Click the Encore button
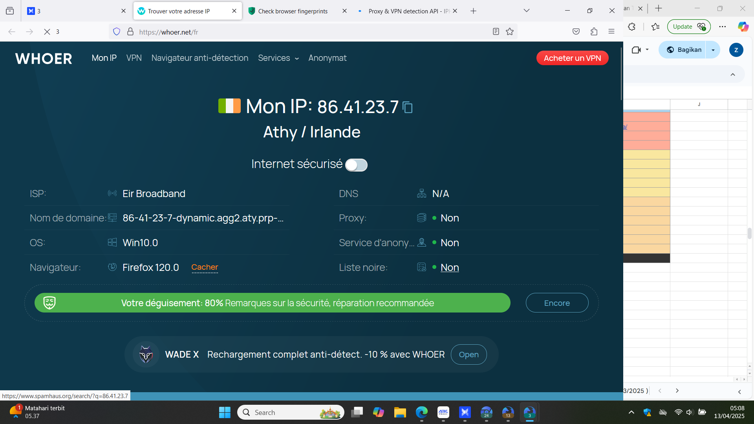Viewport: 754px width, 424px height. (x=557, y=303)
